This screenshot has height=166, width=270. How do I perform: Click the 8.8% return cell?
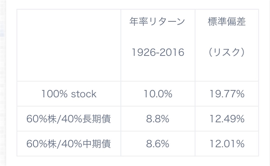(158, 119)
